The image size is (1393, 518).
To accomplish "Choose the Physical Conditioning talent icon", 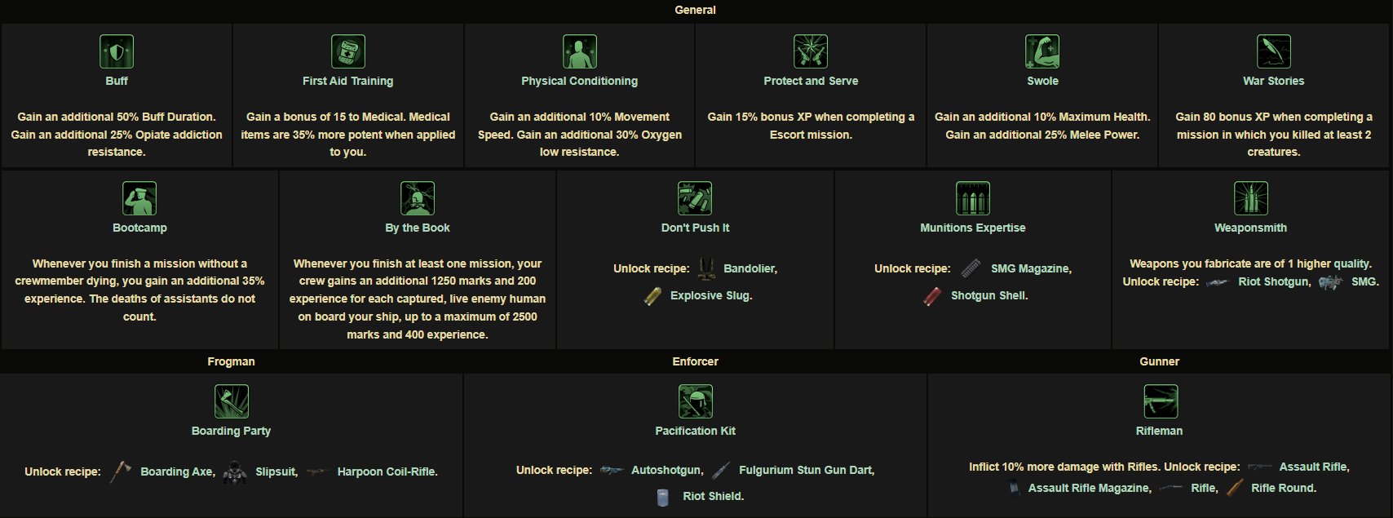I will point(580,51).
